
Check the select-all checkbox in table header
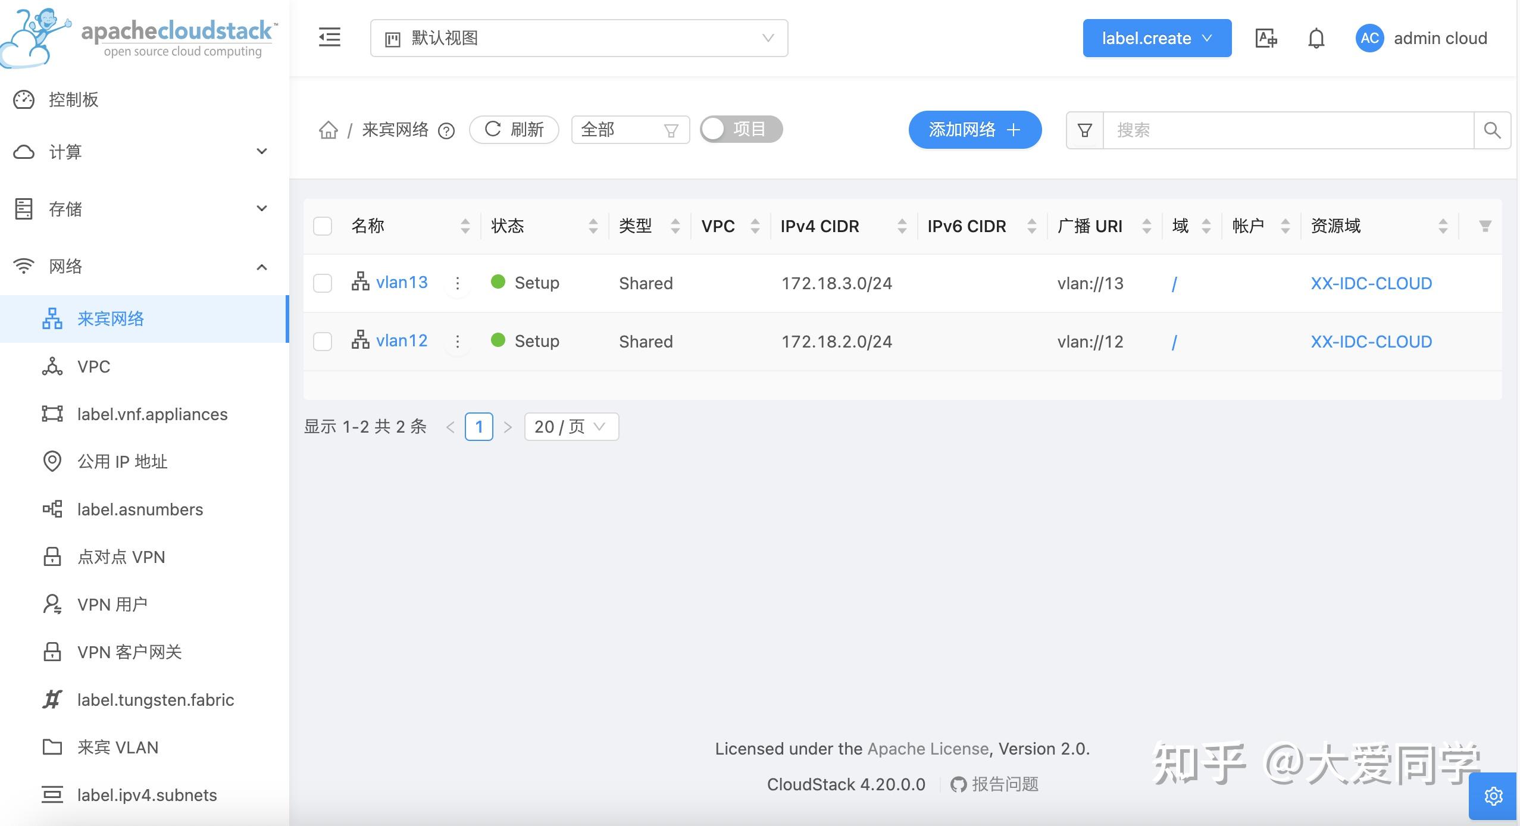coord(323,226)
